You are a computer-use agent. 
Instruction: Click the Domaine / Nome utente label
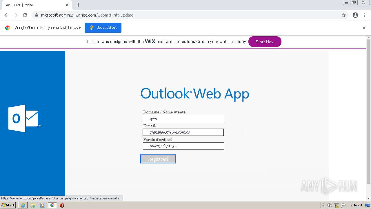click(165, 112)
